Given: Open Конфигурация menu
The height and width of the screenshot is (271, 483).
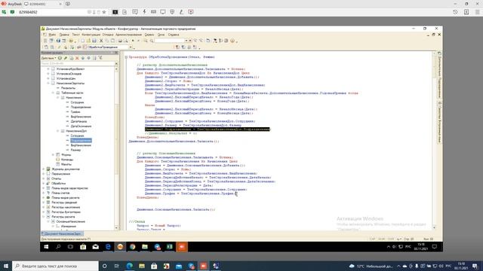Looking at the screenshot, I should point(91,35).
